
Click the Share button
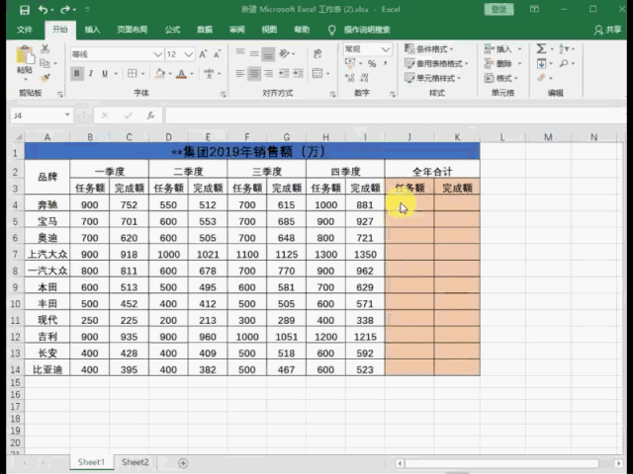[x=607, y=30]
